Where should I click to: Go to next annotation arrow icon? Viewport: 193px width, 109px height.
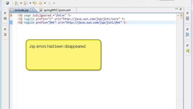point(16,3)
